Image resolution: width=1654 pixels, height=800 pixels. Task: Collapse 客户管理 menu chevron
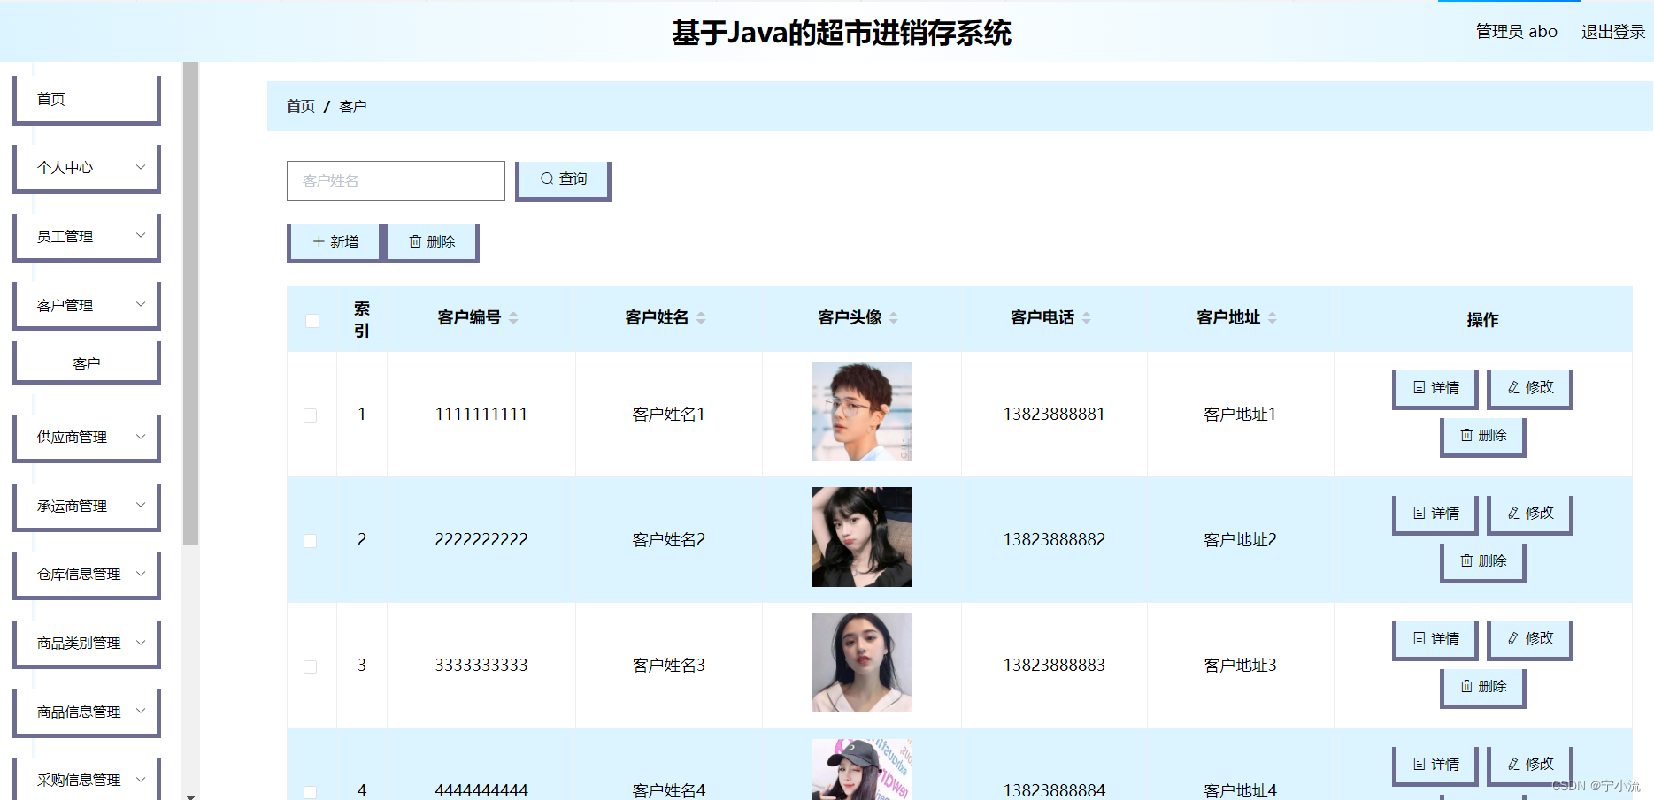(141, 304)
